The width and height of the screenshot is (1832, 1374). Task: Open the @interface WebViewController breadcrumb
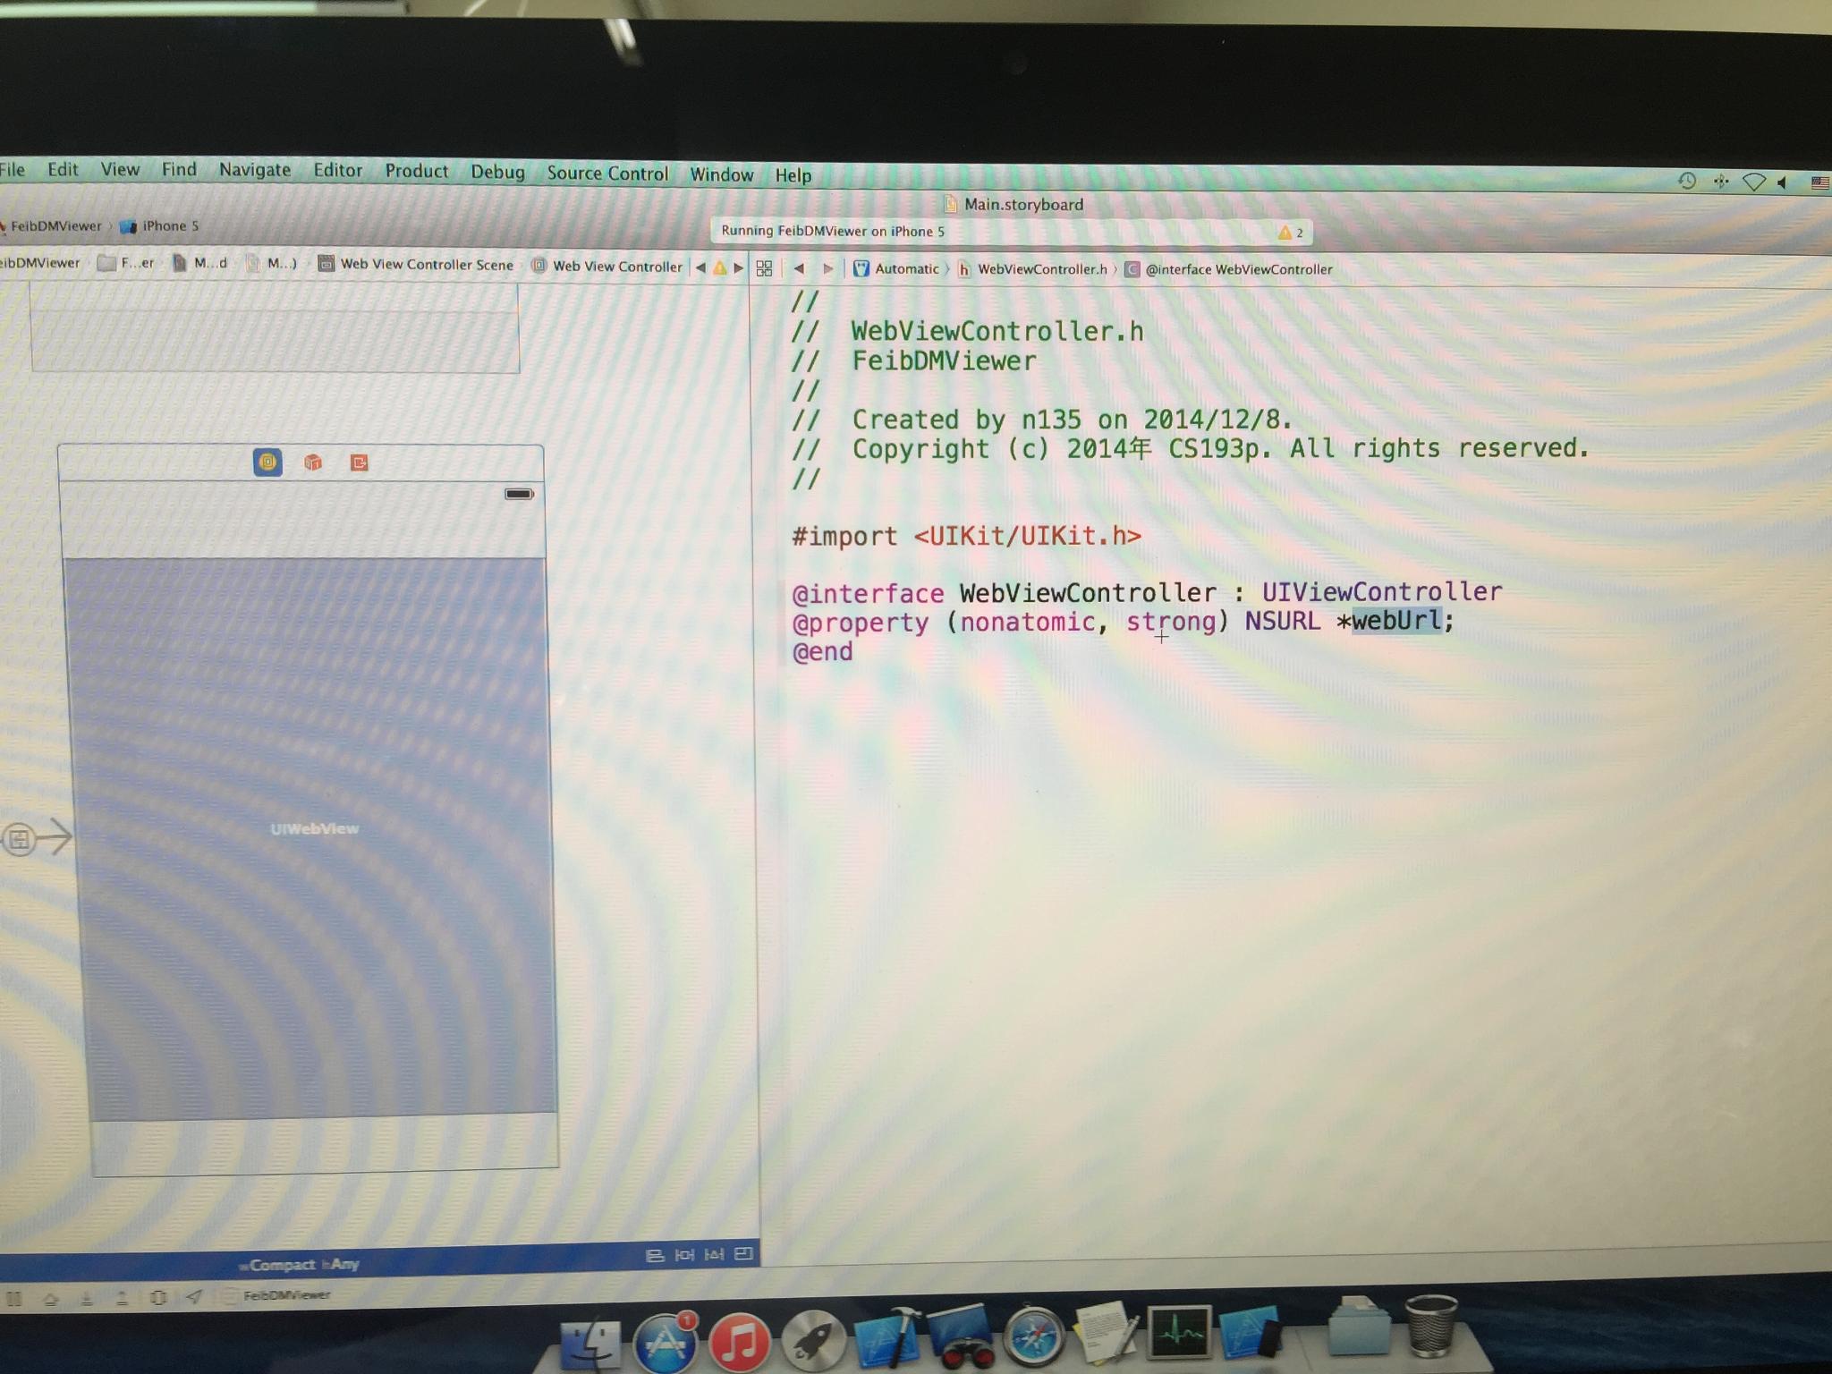pos(1229,269)
